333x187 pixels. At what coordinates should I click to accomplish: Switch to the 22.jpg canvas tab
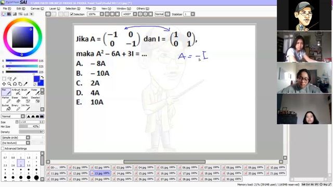pos(56,179)
